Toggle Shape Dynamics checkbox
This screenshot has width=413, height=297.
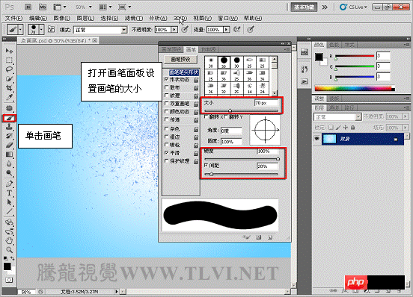(166, 79)
